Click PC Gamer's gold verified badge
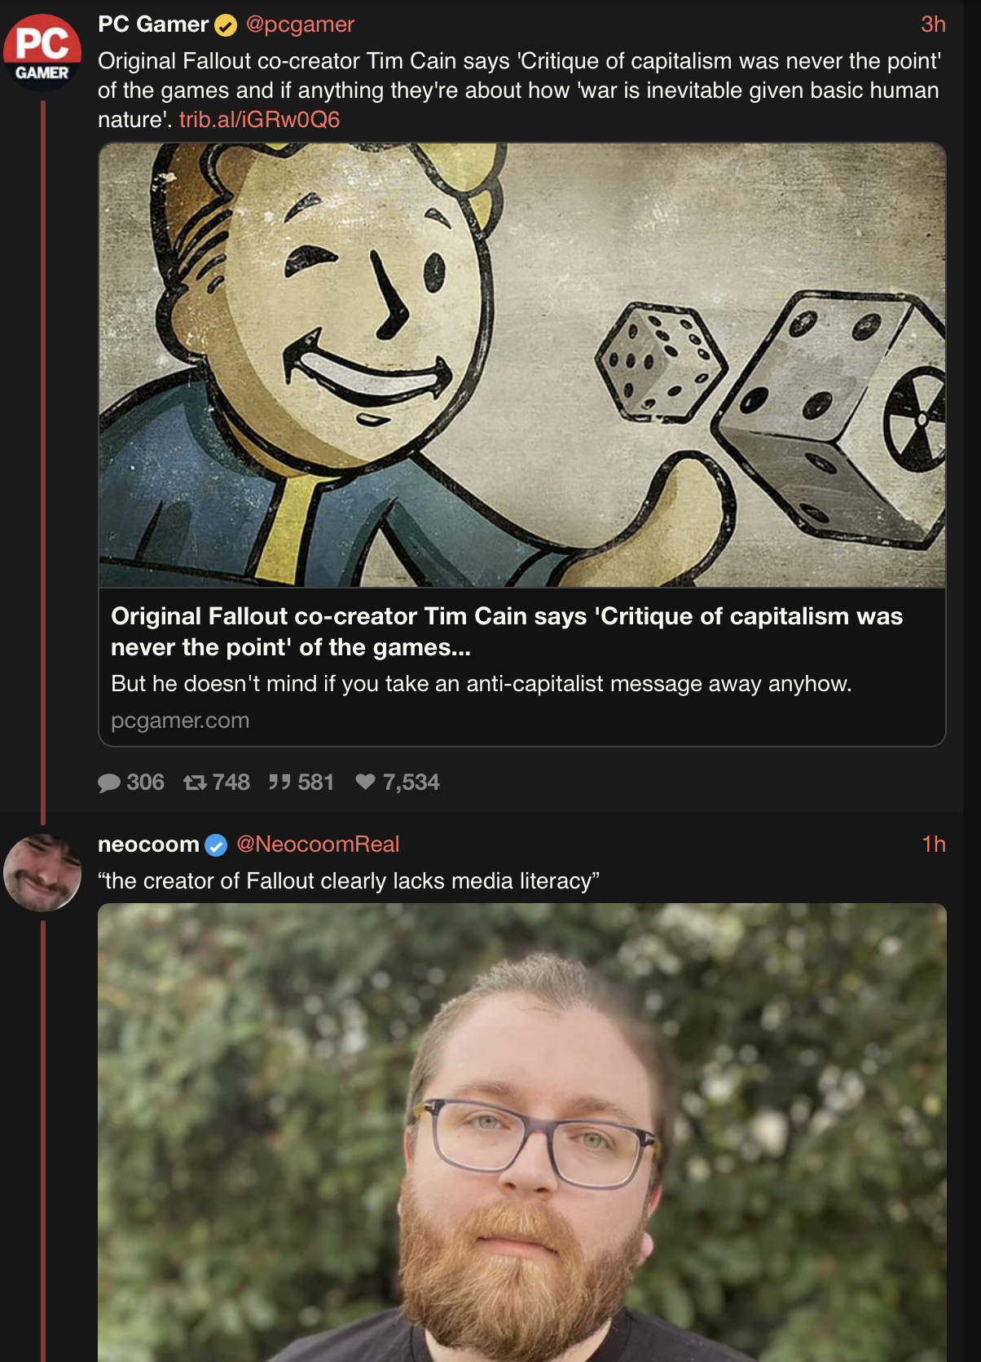This screenshot has height=1362, width=981. 226,26
